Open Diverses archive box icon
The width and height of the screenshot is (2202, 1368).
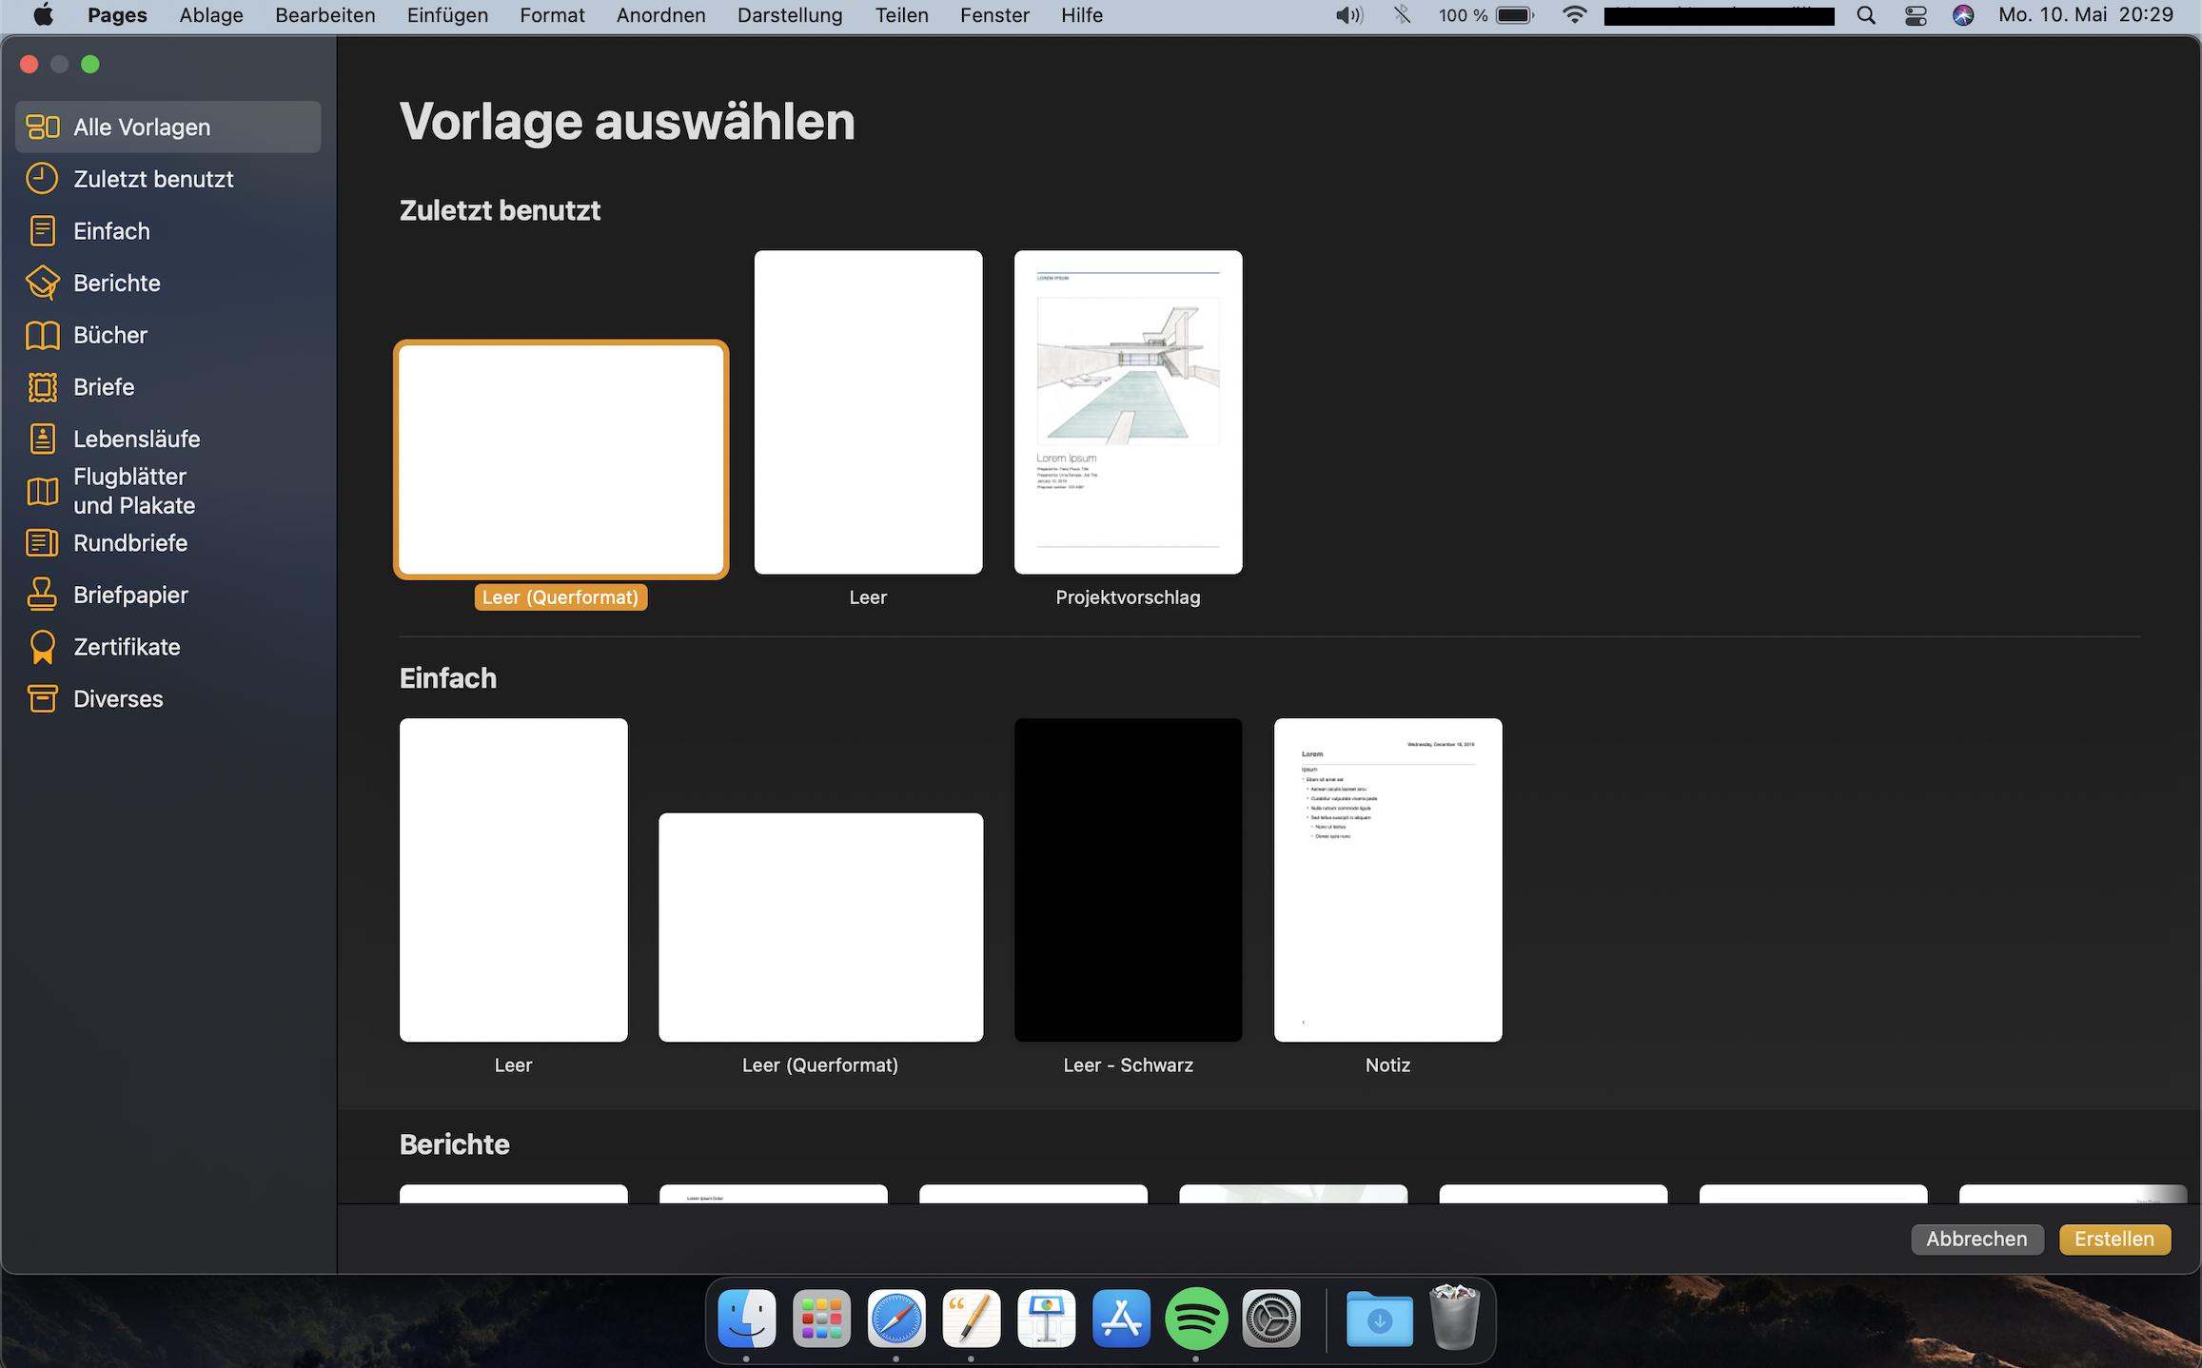click(x=42, y=698)
